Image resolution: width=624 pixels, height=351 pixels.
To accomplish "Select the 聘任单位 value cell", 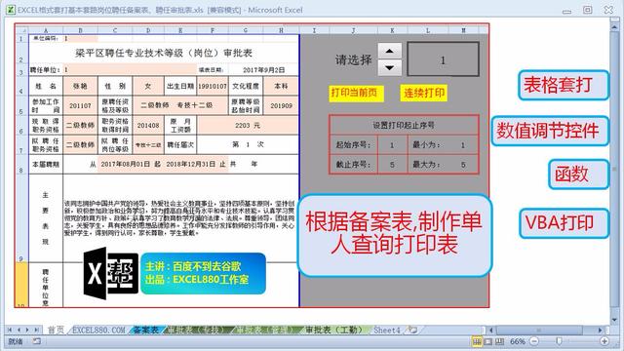I will [x=130, y=70].
